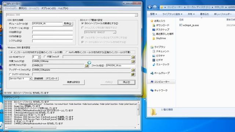Toggle ISOイメージファイルを最適化する checkbox
Image resolution: width=235 pixels, height=132 pixels.
(82, 23)
